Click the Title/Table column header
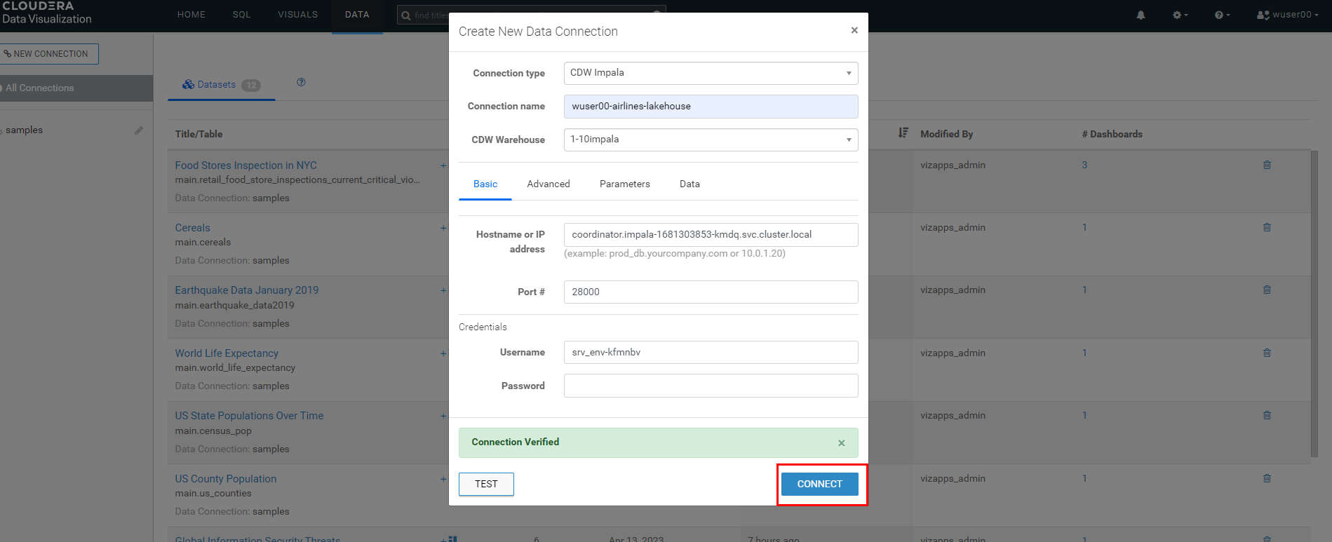The width and height of the screenshot is (1332, 542). click(x=199, y=134)
